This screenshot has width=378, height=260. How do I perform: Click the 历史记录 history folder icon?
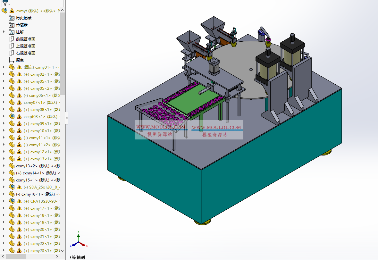12,18
